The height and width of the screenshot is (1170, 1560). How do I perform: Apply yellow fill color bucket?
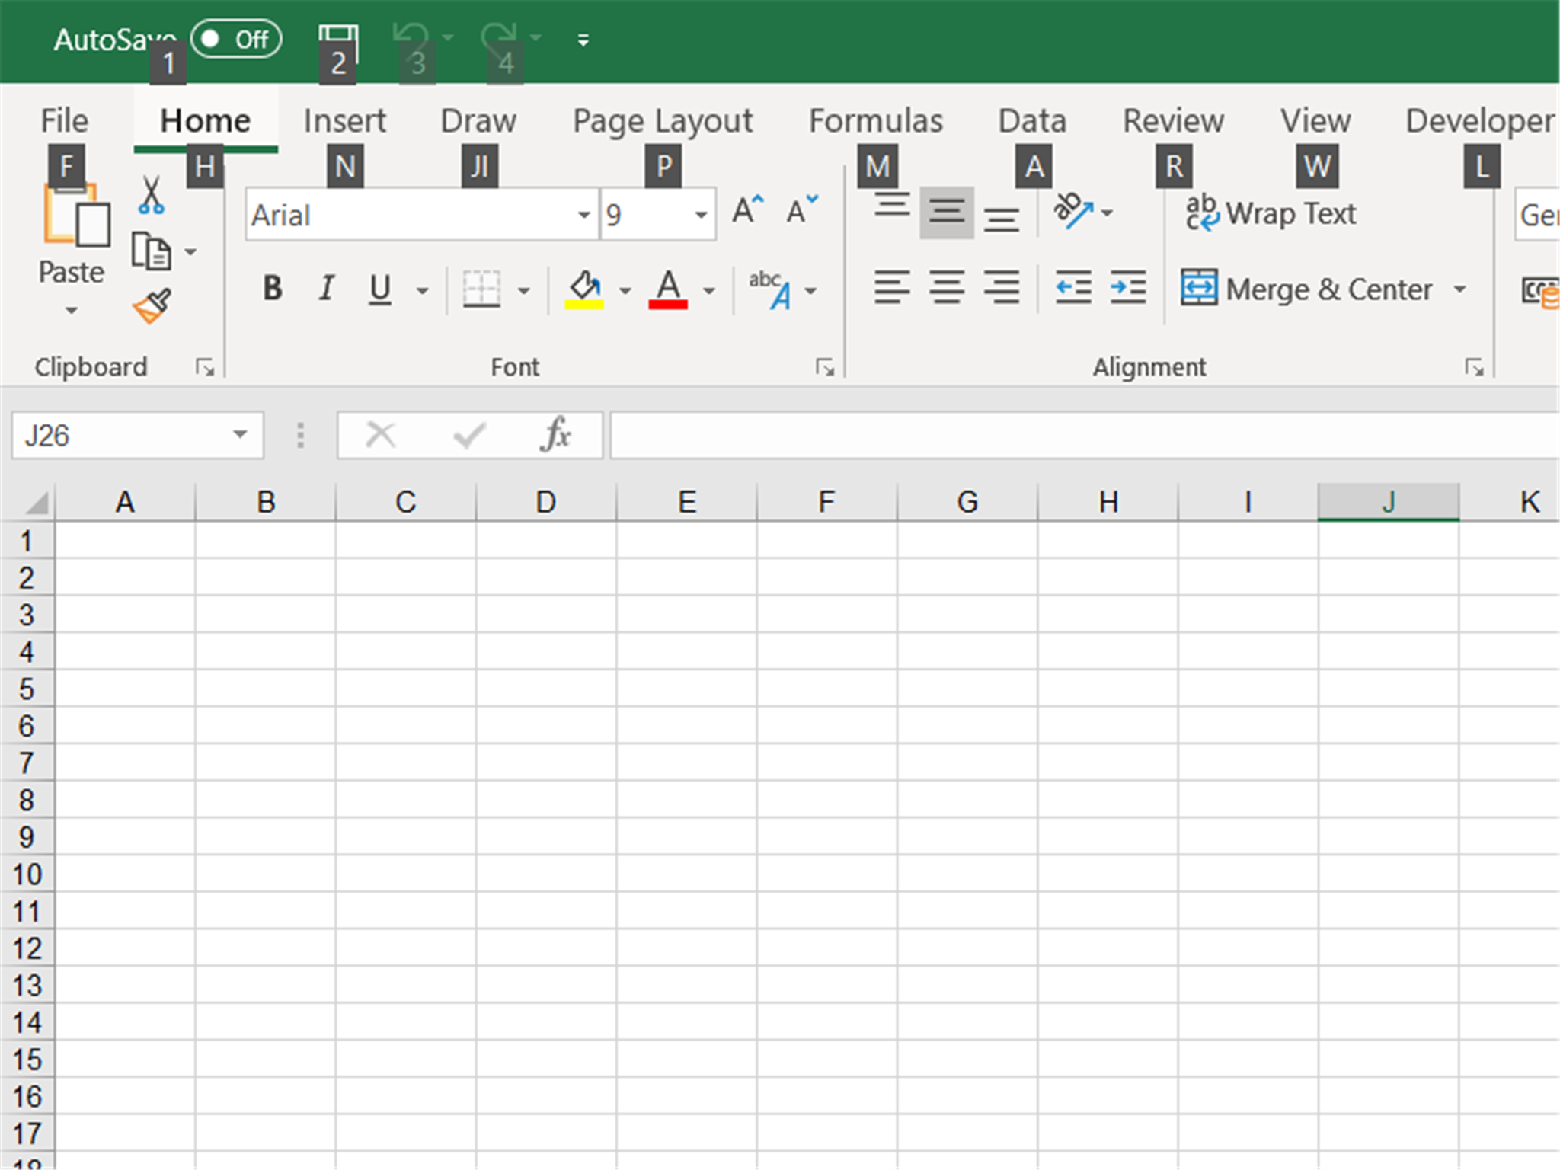(585, 289)
